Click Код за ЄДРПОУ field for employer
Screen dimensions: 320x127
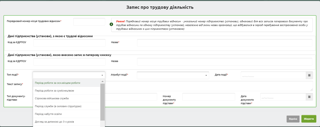[x=69, y=43]
